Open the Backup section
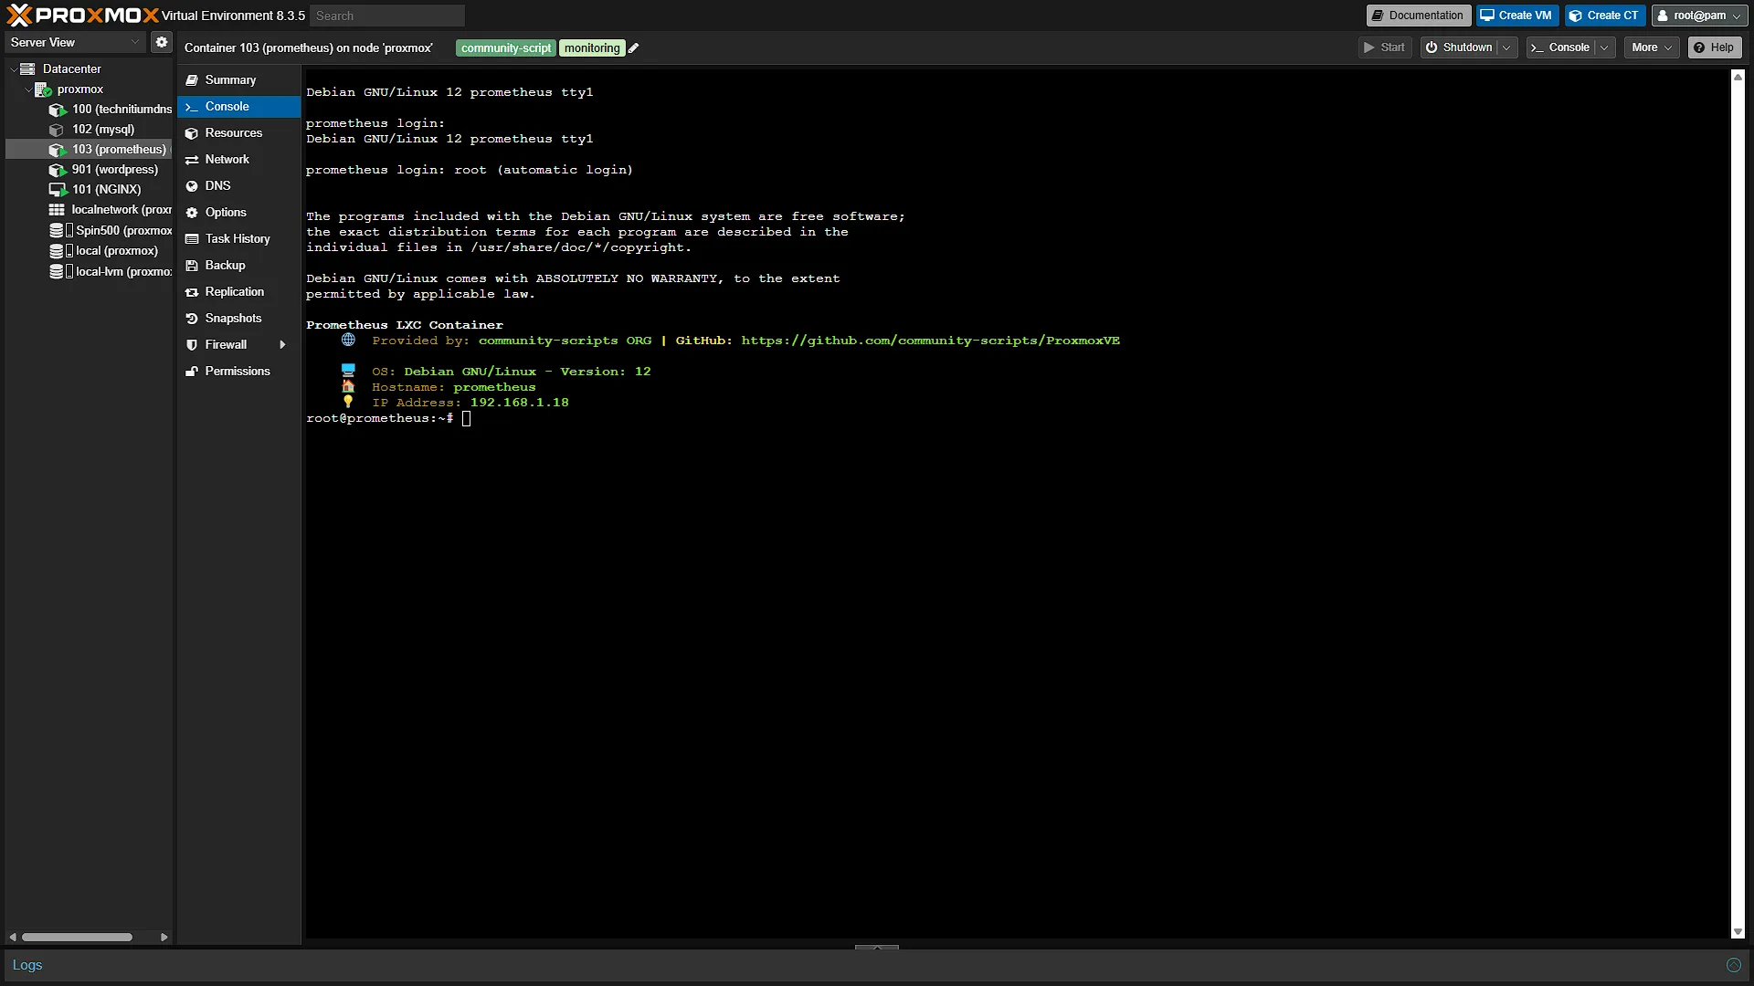1754x986 pixels. pos(239,266)
